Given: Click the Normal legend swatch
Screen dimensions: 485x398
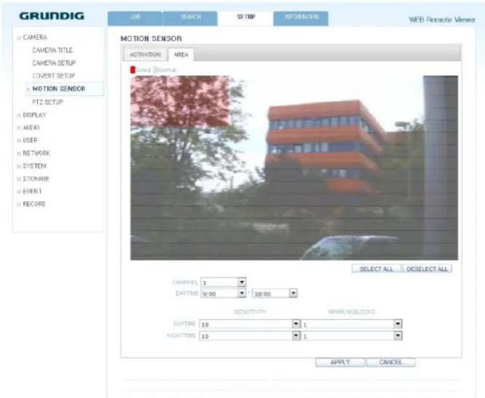Looking at the screenshot, I should 156,70.
